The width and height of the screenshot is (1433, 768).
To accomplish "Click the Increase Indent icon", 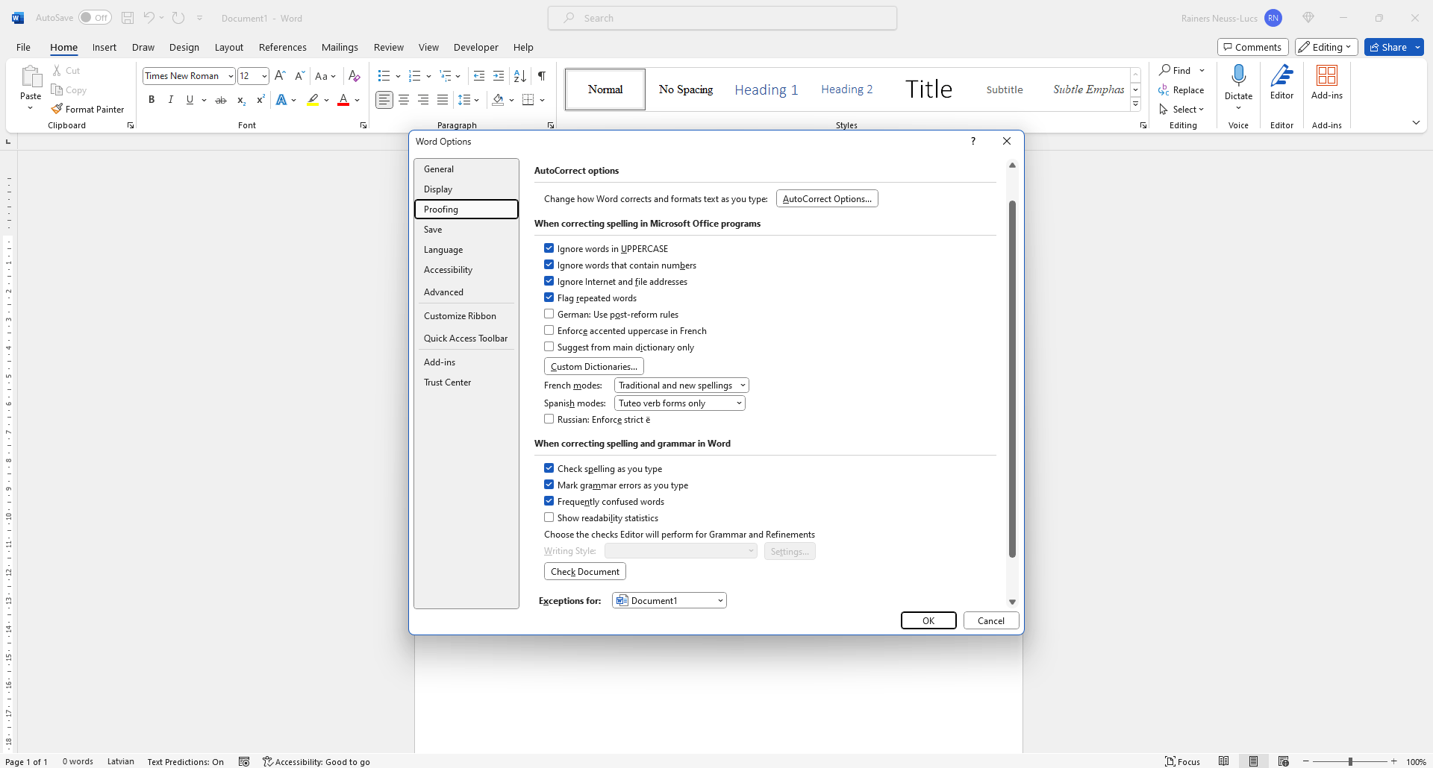I will point(499,75).
